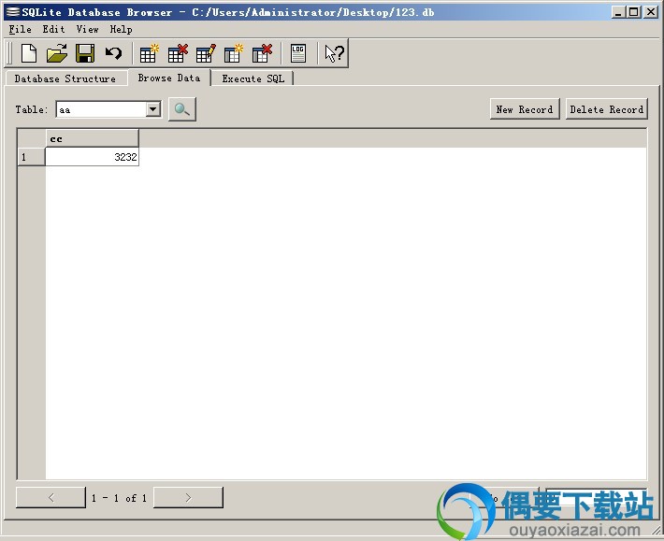The width and height of the screenshot is (664, 541).
Task: Activate the What's This help cursor icon
Action: pos(334,53)
